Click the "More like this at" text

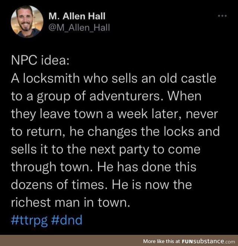[x=161, y=240]
